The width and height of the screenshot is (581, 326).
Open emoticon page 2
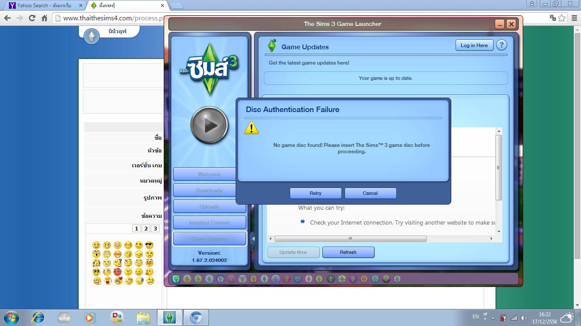pyautogui.click(x=146, y=228)
